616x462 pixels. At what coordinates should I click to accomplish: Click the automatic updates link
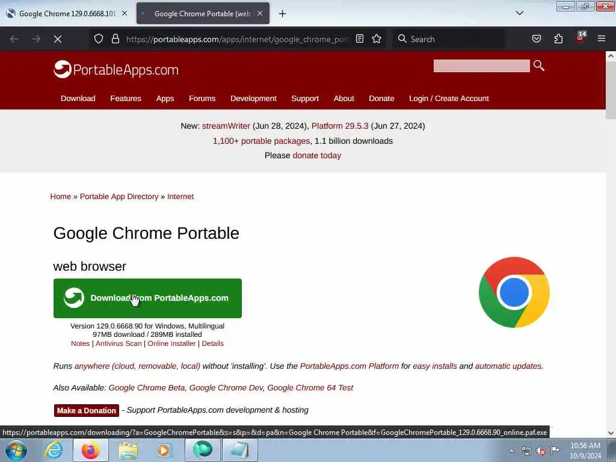click(x=509, y=366)
